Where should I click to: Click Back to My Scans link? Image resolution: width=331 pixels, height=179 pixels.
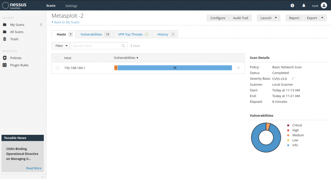pos(67,22)
